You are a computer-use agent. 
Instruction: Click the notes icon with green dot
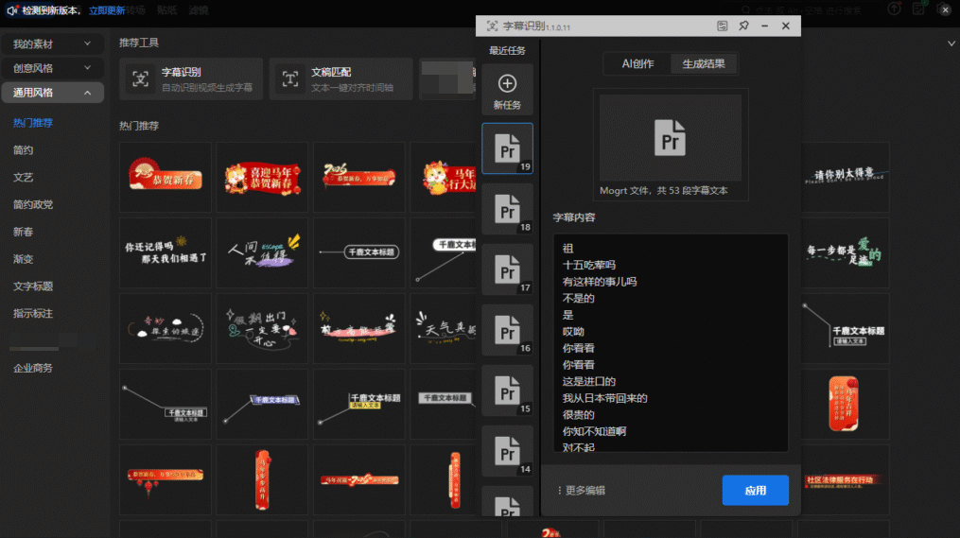pyautogui.click(x=918, y=9)
